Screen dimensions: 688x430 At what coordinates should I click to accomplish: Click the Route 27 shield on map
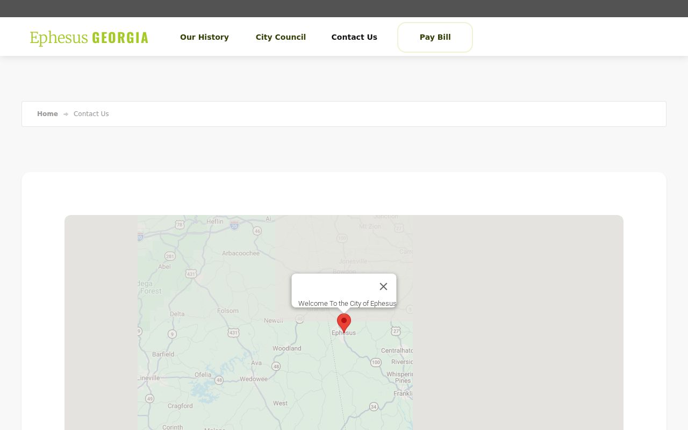pyautogui.click(x=396, y=331)
